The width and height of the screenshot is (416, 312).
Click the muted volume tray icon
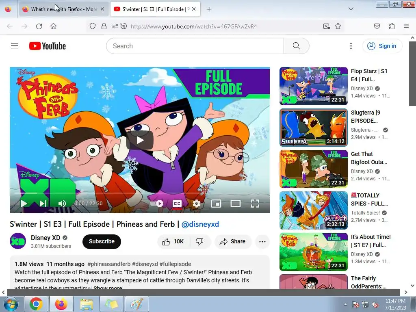click(x=375, y=304)
